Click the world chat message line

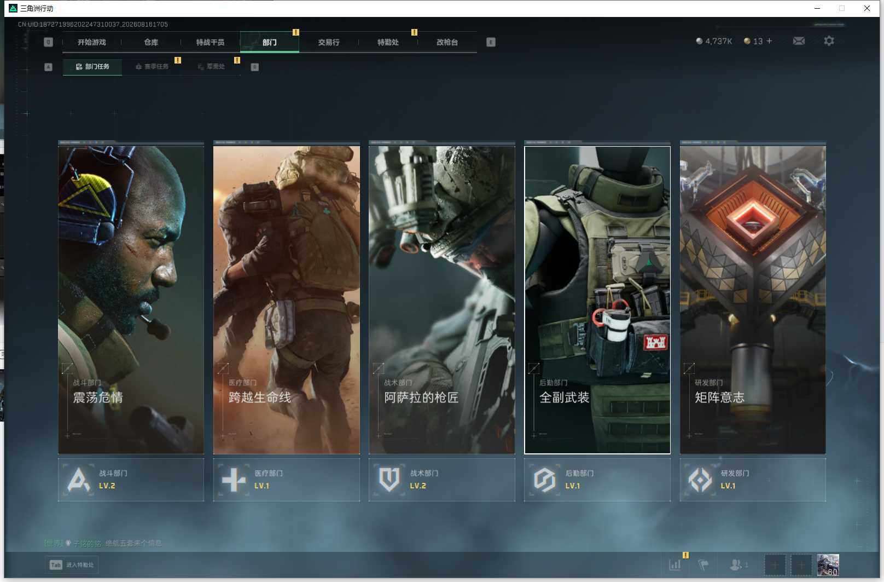pyautogui.click(x=103, y=543)
